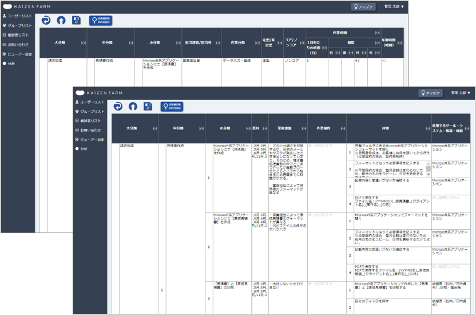Click the down arrow of detail cell scrollbar
This screenshot has width=476, height=315.
[429, 175]
